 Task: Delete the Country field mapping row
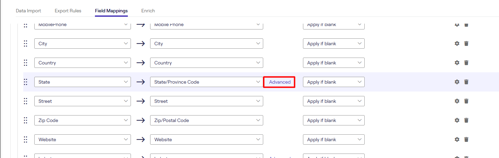(466, 63)
